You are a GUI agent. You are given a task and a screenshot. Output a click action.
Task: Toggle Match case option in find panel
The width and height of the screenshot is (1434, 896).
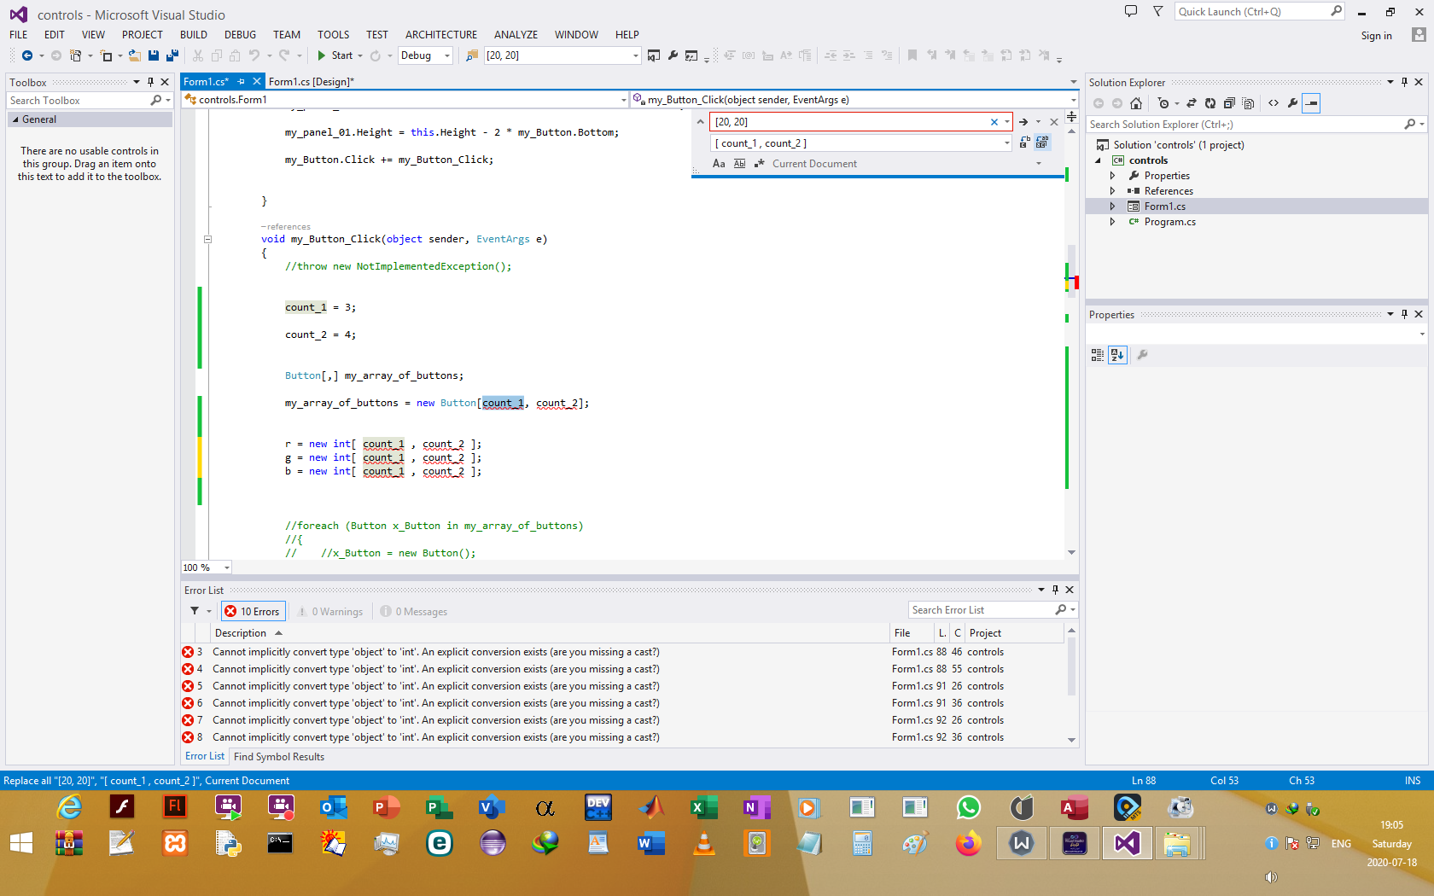719,164
